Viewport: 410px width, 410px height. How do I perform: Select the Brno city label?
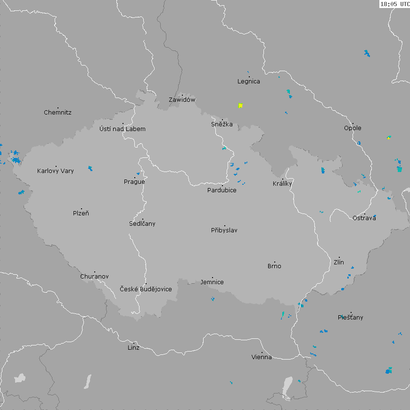pos(274,266)
